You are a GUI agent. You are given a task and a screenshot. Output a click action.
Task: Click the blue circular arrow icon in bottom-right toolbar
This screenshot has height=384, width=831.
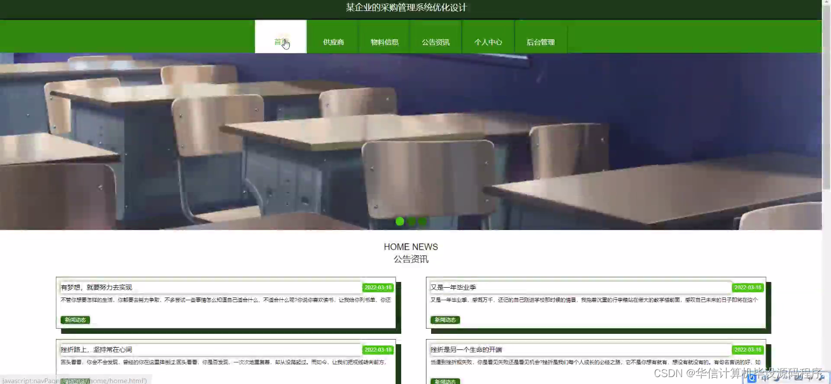tap(751, 378)
